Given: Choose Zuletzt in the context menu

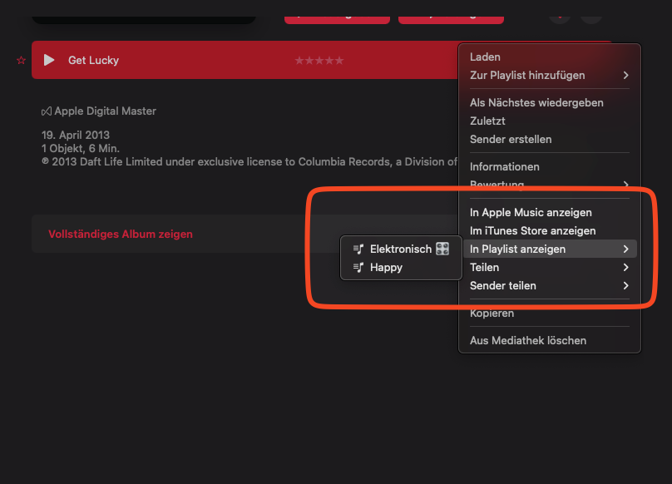Looking at the screenshot, I should click(487, 121).
